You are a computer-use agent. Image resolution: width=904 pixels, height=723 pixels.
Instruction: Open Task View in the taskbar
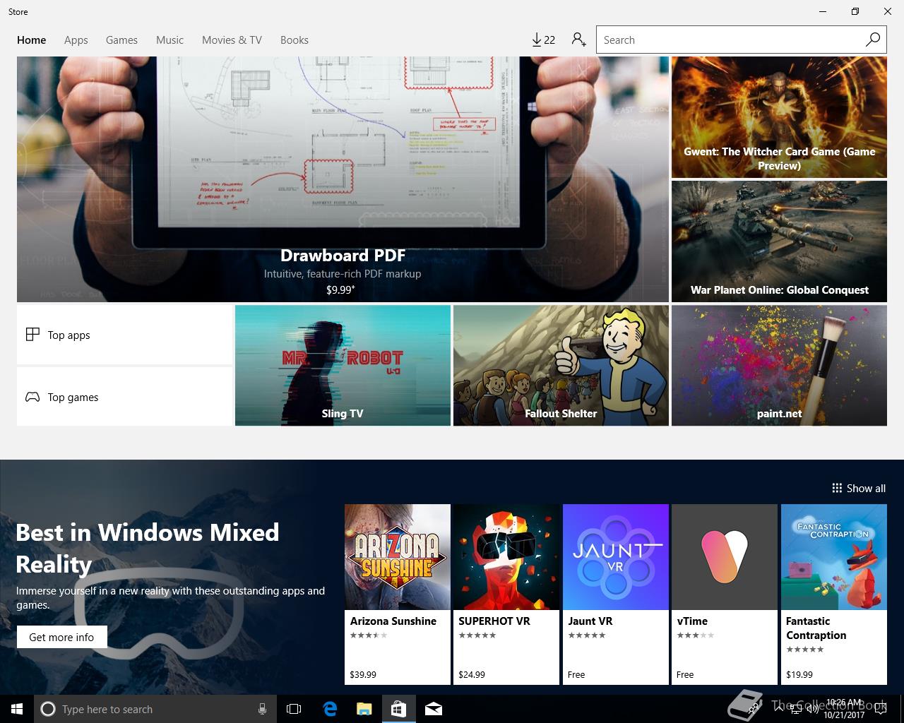[x=294, y=709]
